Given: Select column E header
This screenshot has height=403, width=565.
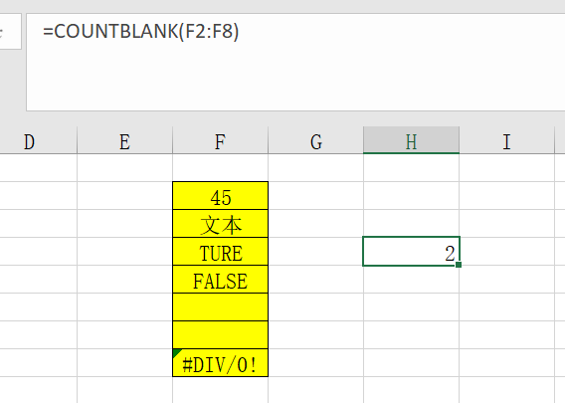Looking at the screenshot, I should point(124,141).
